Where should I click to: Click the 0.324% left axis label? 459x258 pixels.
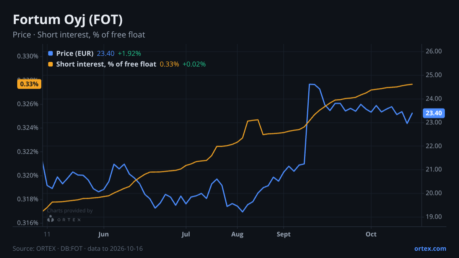coord(28,128)
